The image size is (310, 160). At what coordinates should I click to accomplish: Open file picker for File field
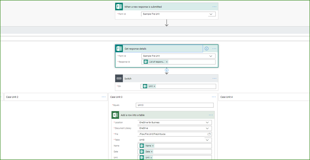tap(209, 134)
